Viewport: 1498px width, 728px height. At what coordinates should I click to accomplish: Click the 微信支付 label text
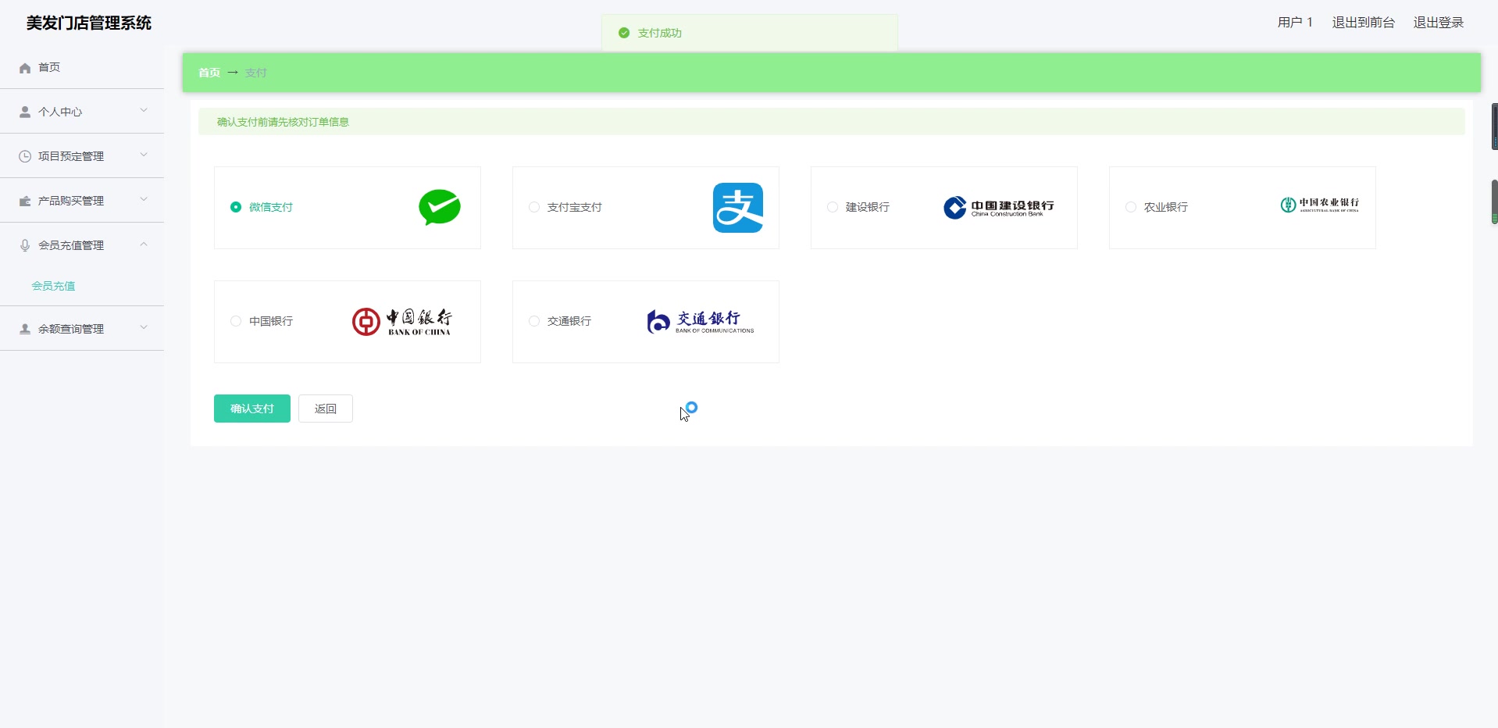tap(271, 207)
